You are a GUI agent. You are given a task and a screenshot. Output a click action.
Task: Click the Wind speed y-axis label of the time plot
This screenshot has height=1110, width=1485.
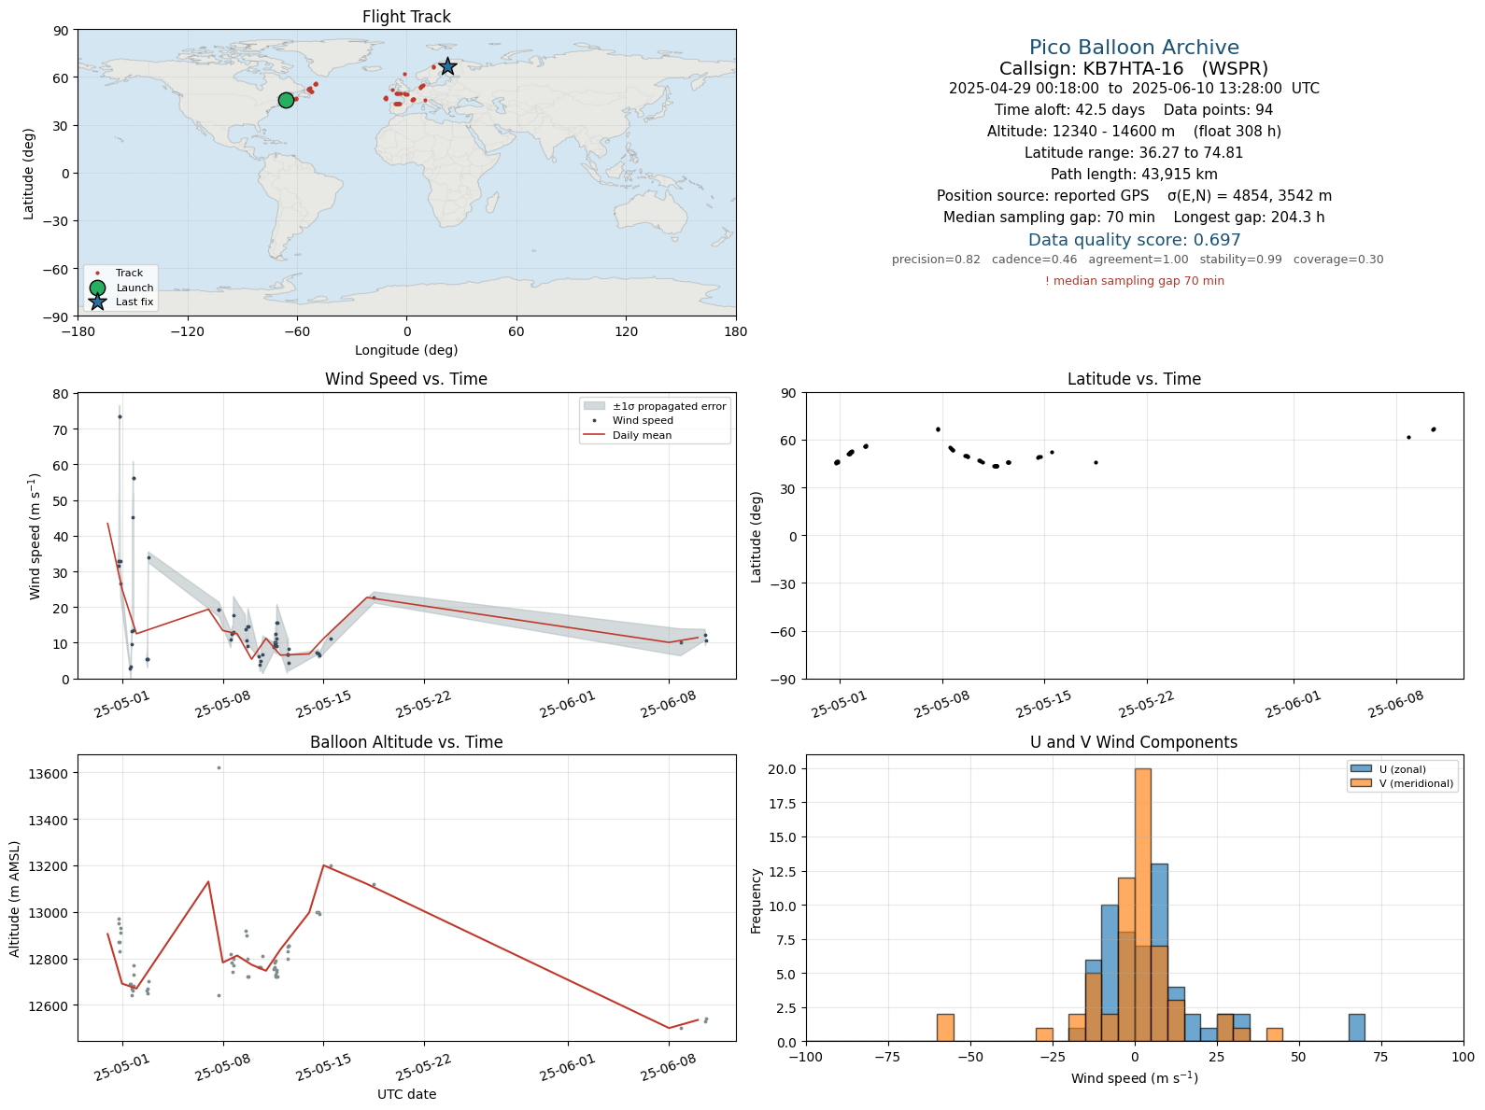(35, 536)
